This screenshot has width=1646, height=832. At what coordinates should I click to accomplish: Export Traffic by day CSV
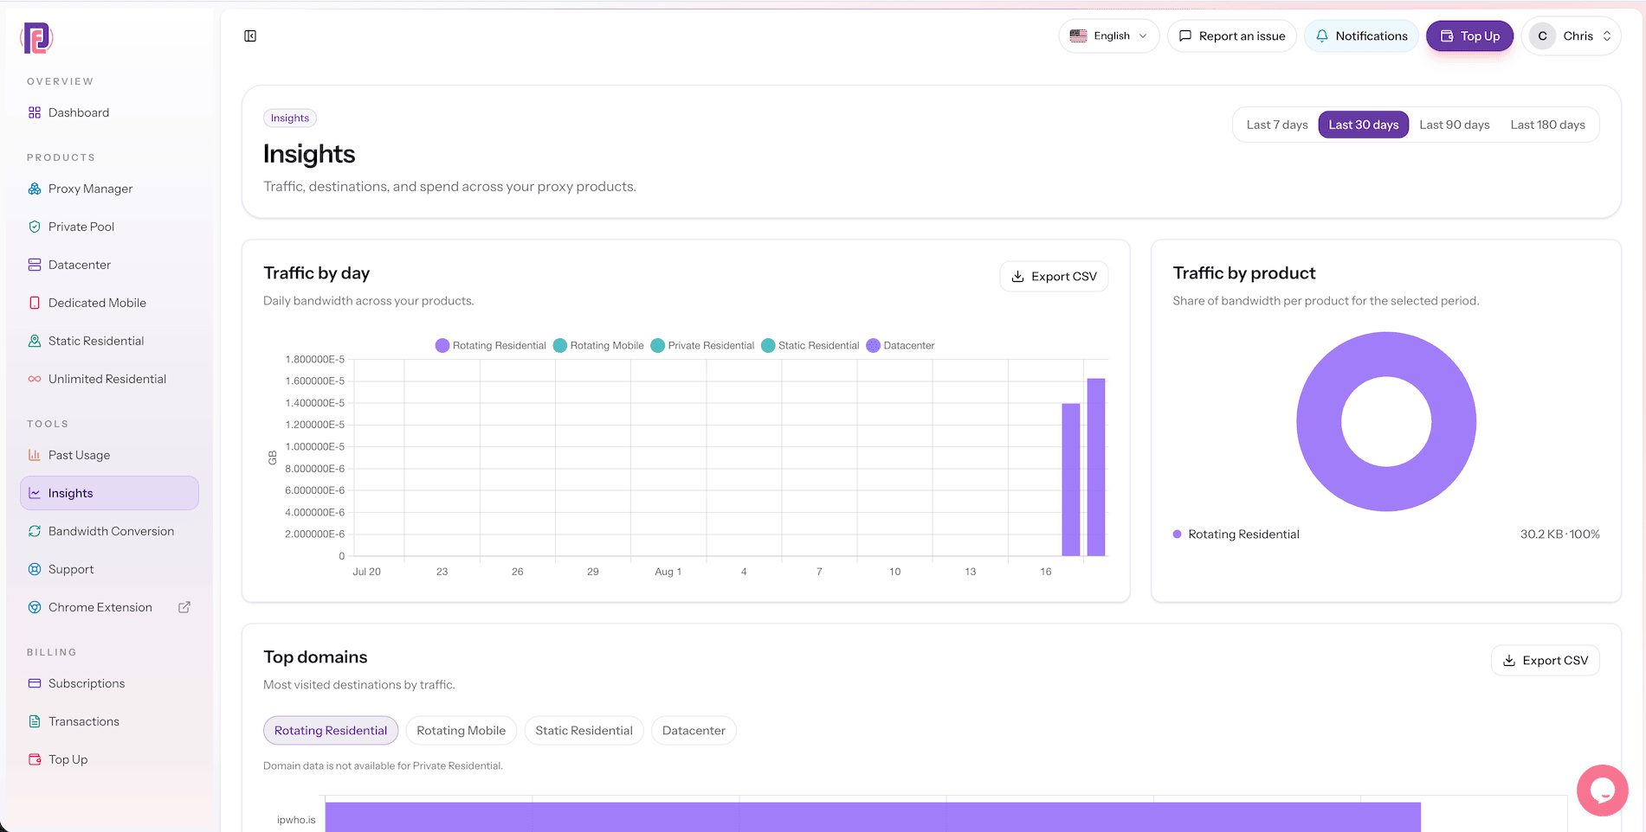[1054, 276]
